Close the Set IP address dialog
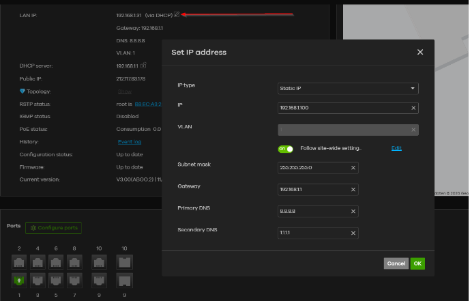This screenshot has height=301, width=470. pyautogui.click(x=420, y=52)
